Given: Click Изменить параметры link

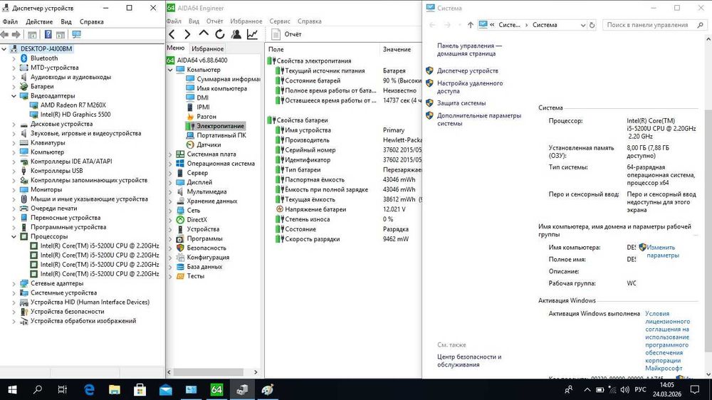Looking at the screenshot, I should (x=662, y=251).
